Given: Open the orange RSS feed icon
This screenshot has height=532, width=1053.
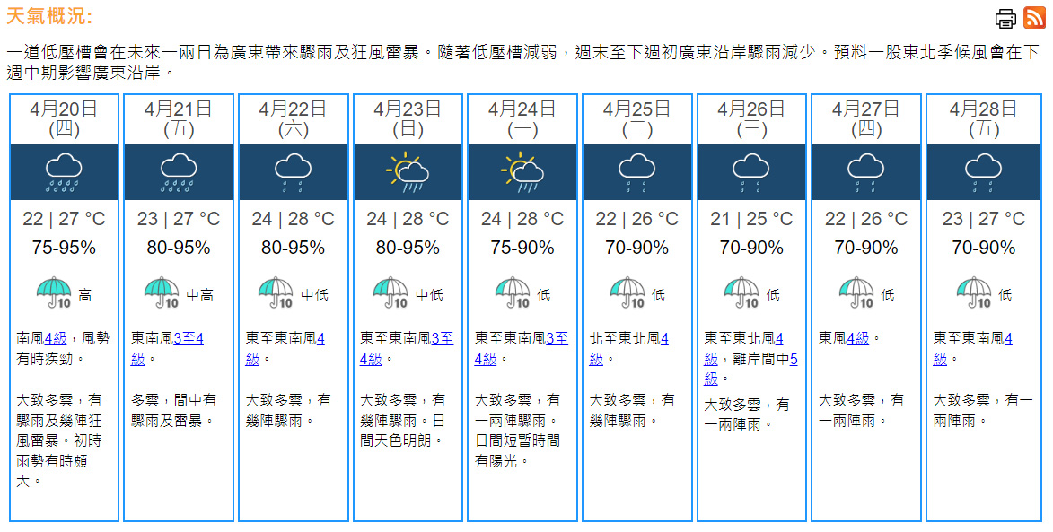Looking at the screenshot, I should [1034, 17].
